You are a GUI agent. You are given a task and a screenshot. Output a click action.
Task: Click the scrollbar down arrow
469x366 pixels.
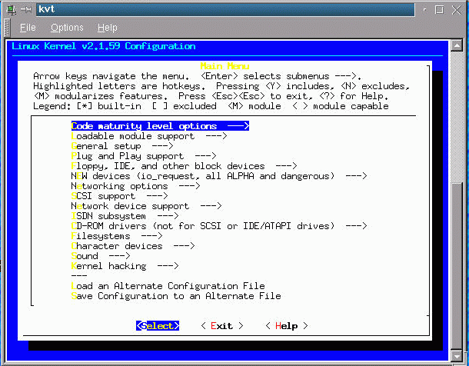point(457,356)
